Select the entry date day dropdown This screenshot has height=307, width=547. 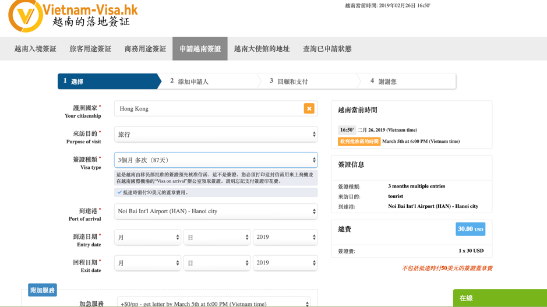(x=217, y=237)
